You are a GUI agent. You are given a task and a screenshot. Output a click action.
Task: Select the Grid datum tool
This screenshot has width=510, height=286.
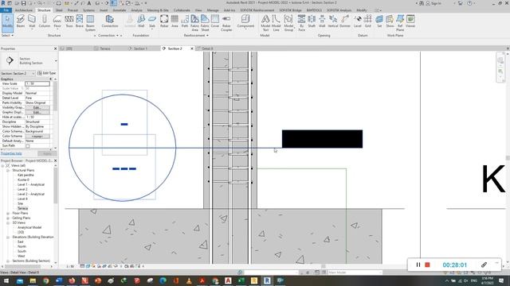[368, 21]
